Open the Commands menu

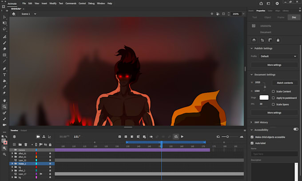pyautogui.click(x=71, y=4)
